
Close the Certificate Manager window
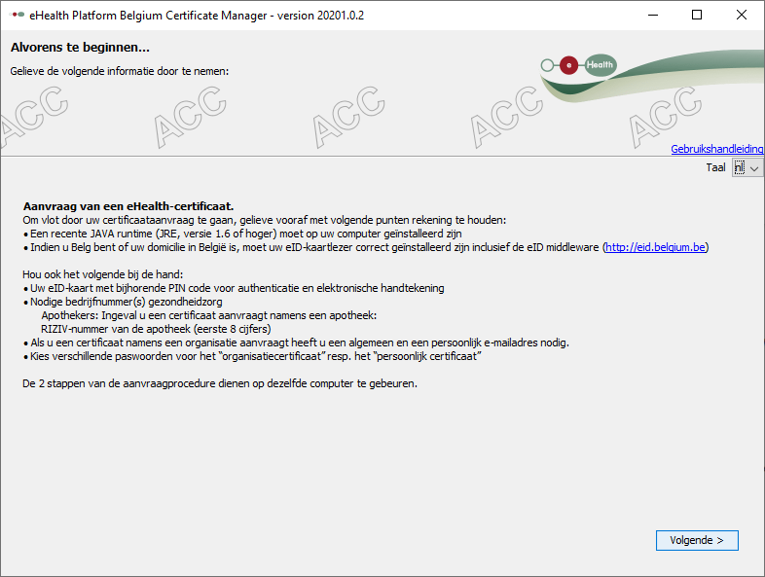742,15
